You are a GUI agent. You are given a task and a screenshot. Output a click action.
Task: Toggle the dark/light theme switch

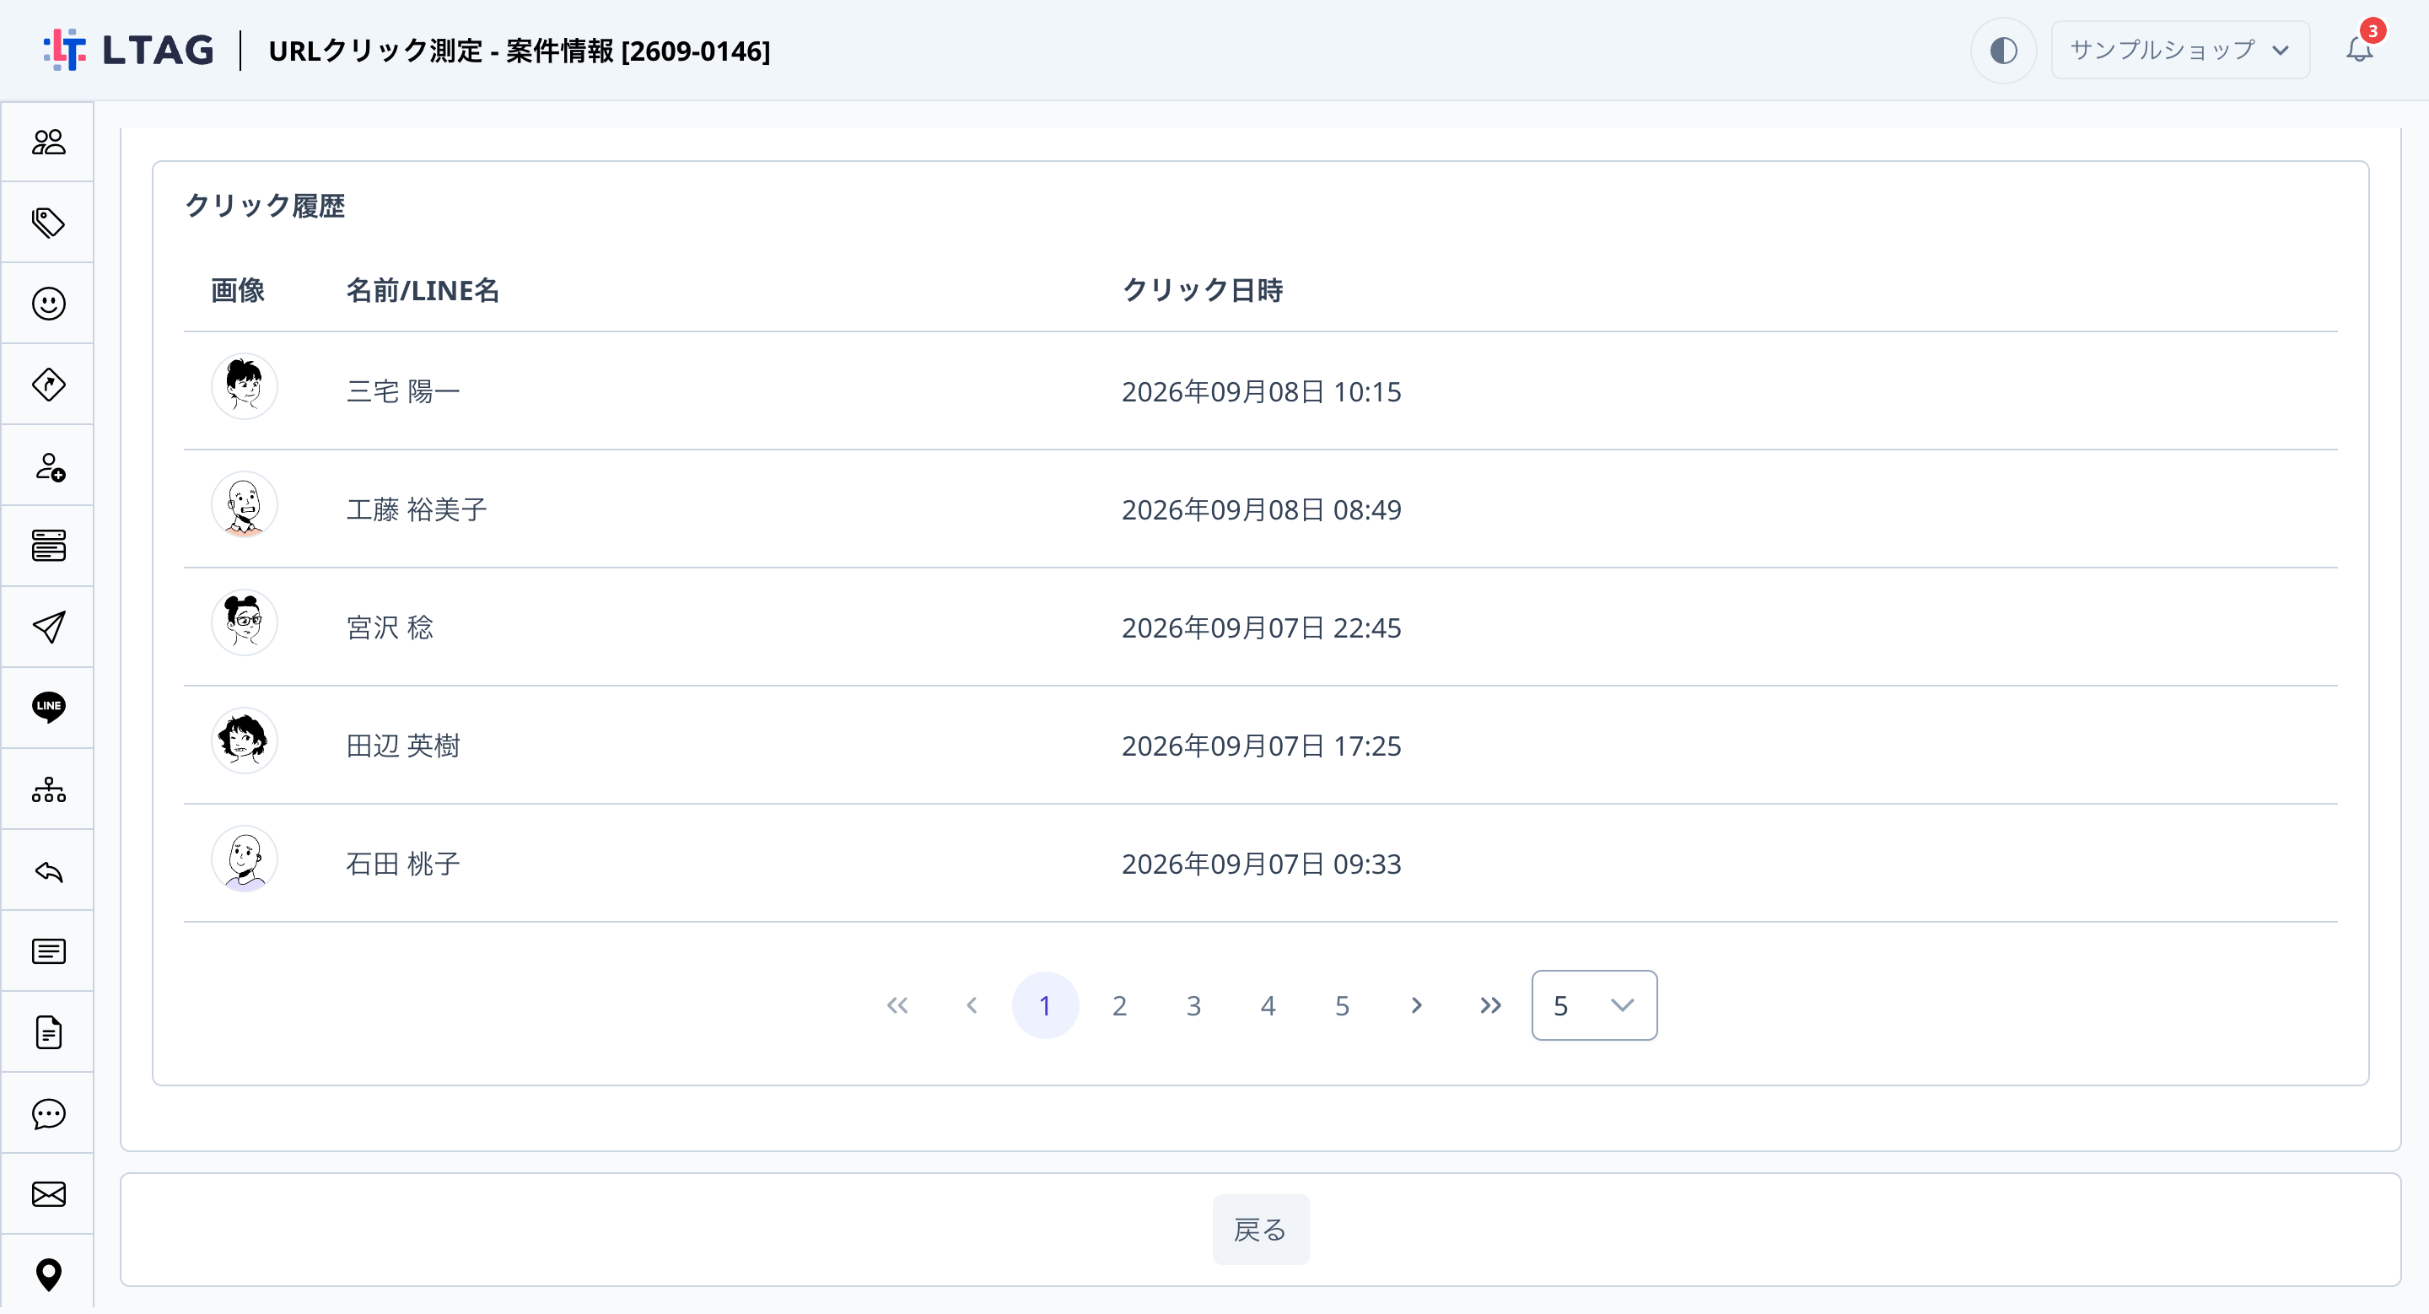2003,50
